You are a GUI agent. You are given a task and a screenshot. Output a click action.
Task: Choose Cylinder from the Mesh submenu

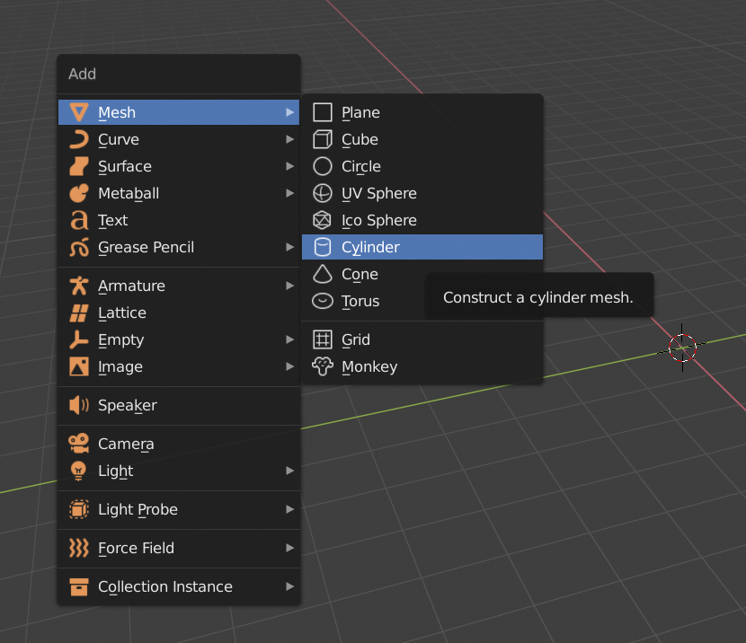(x=422, y=247)
